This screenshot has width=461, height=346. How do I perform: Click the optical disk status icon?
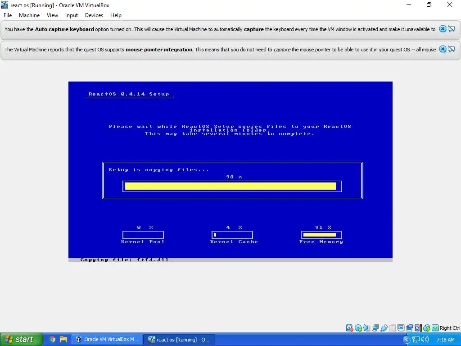[358, 328]
